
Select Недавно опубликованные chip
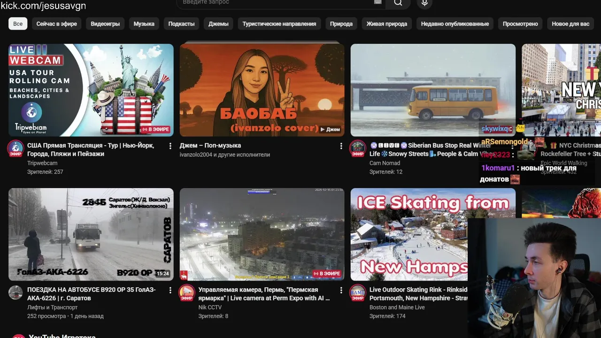coord(455,23)
